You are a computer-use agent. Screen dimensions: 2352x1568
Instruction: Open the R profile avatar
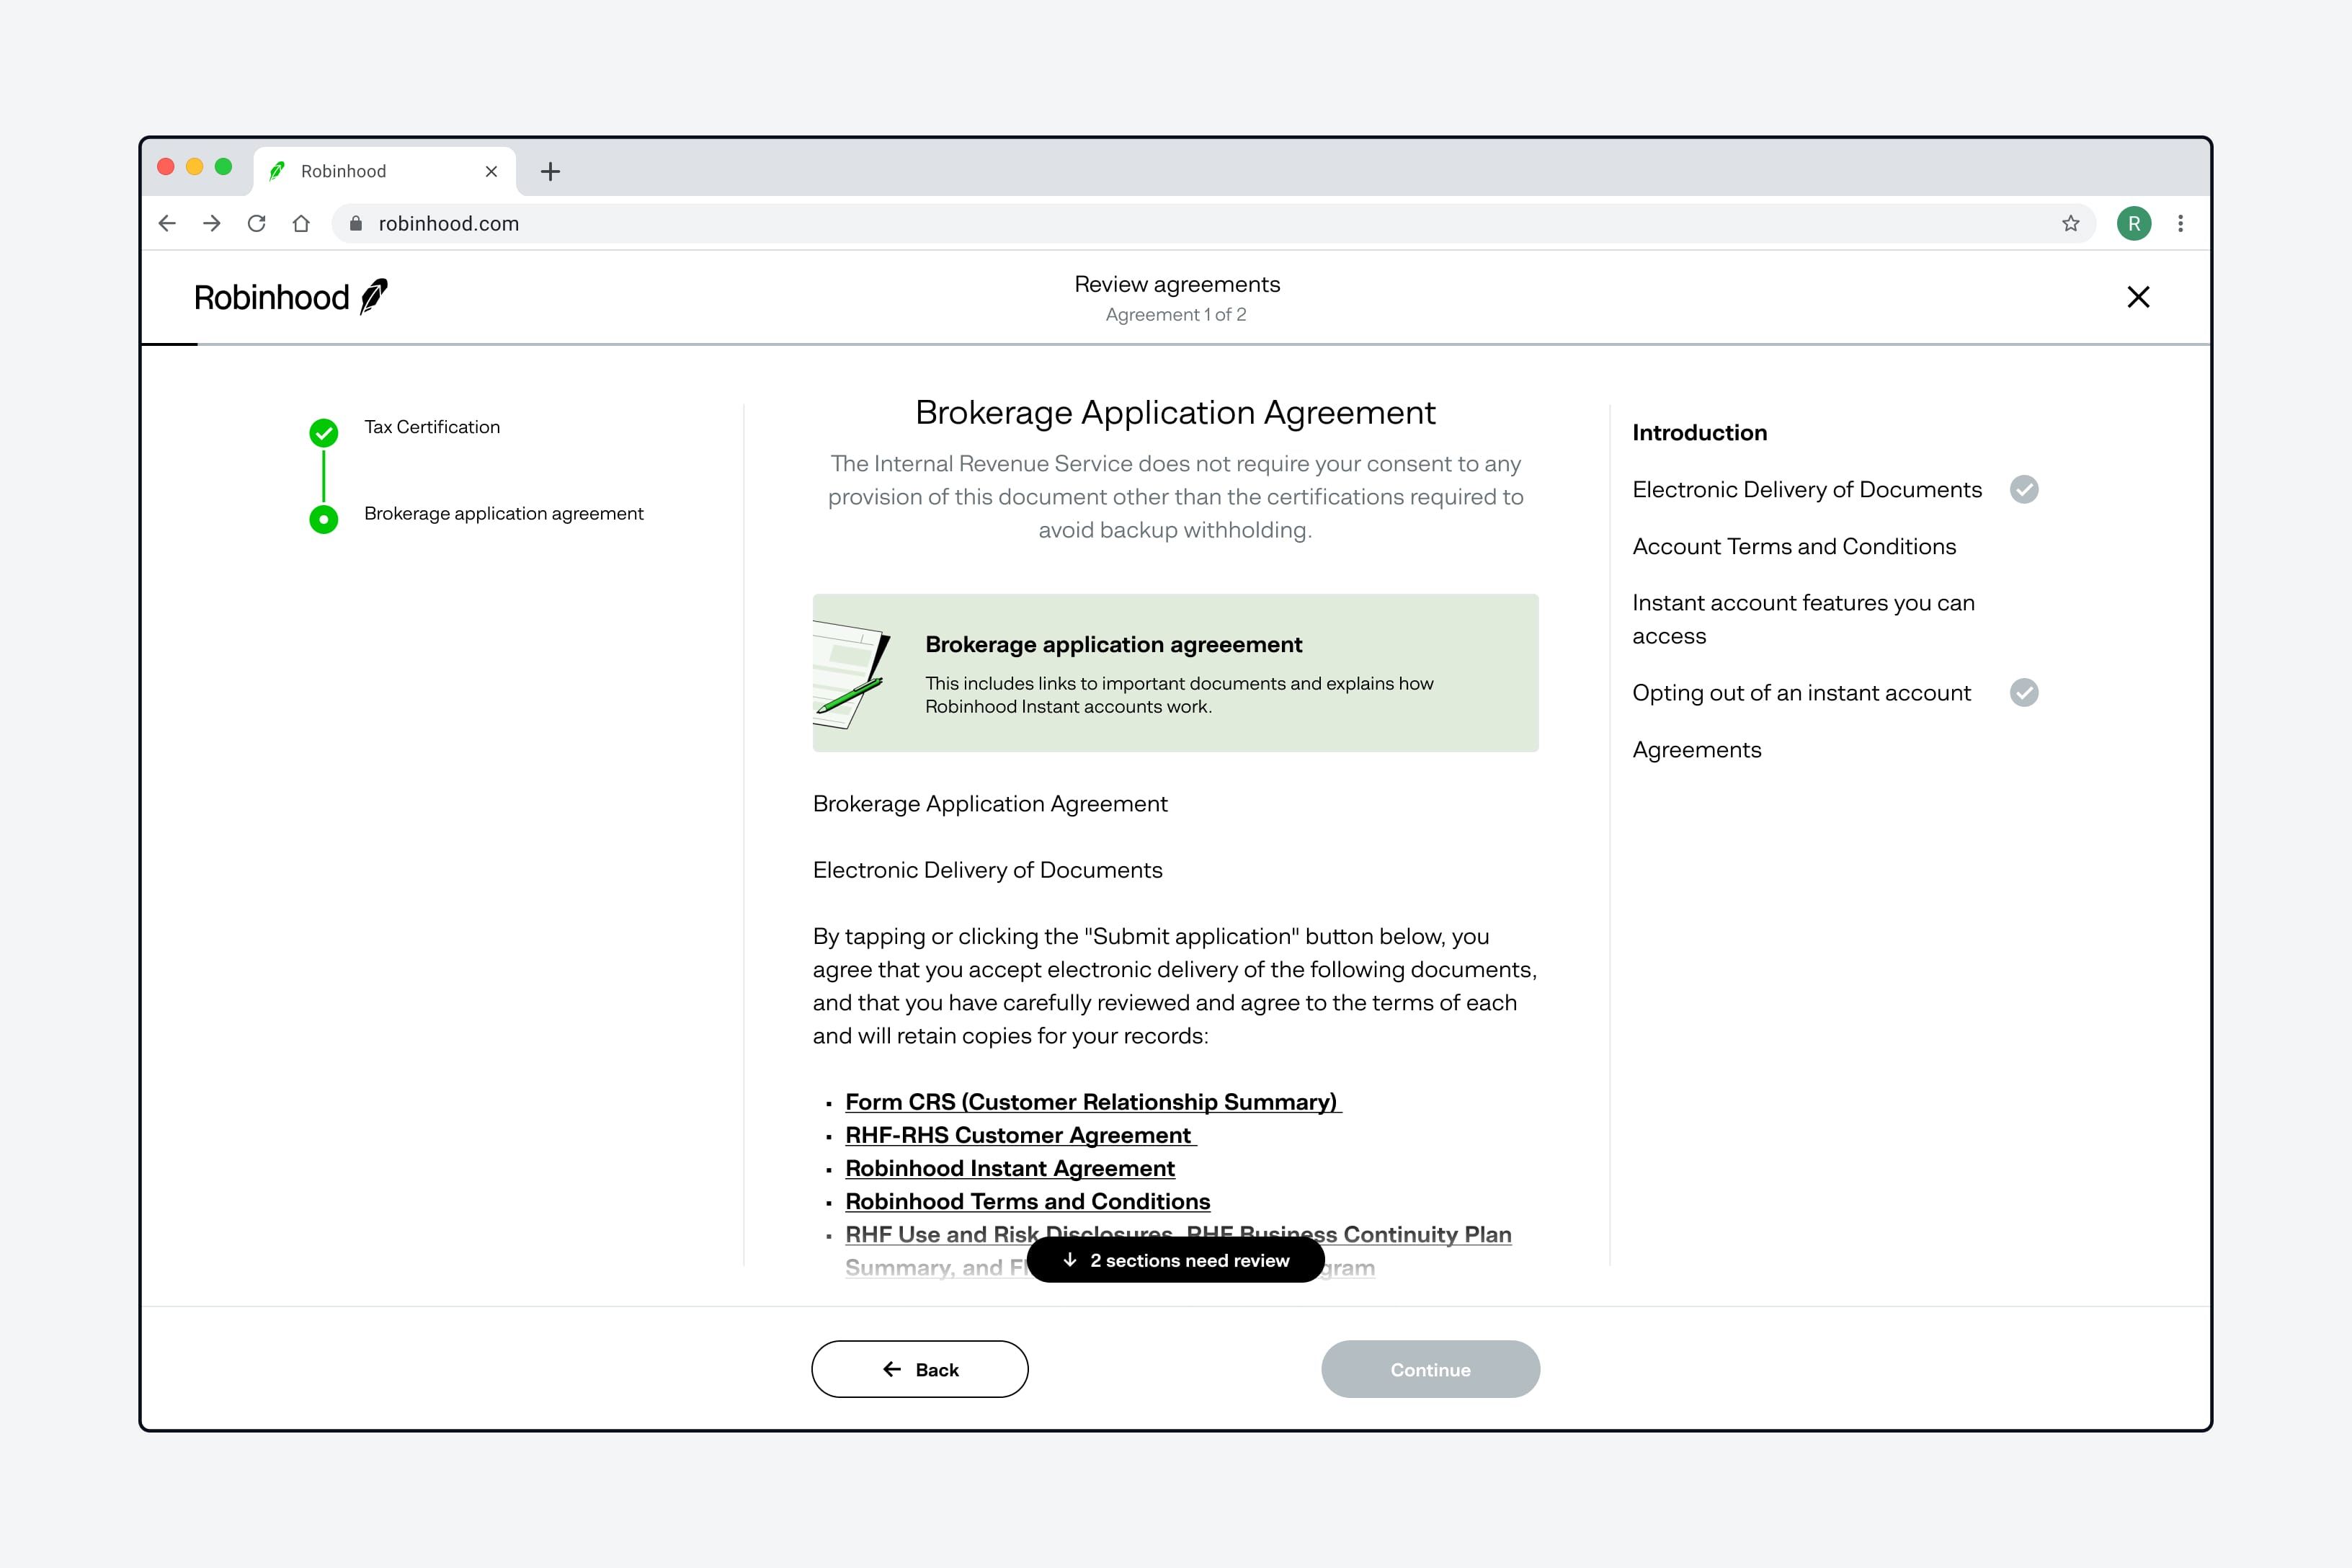click(x=2134, y=223)
